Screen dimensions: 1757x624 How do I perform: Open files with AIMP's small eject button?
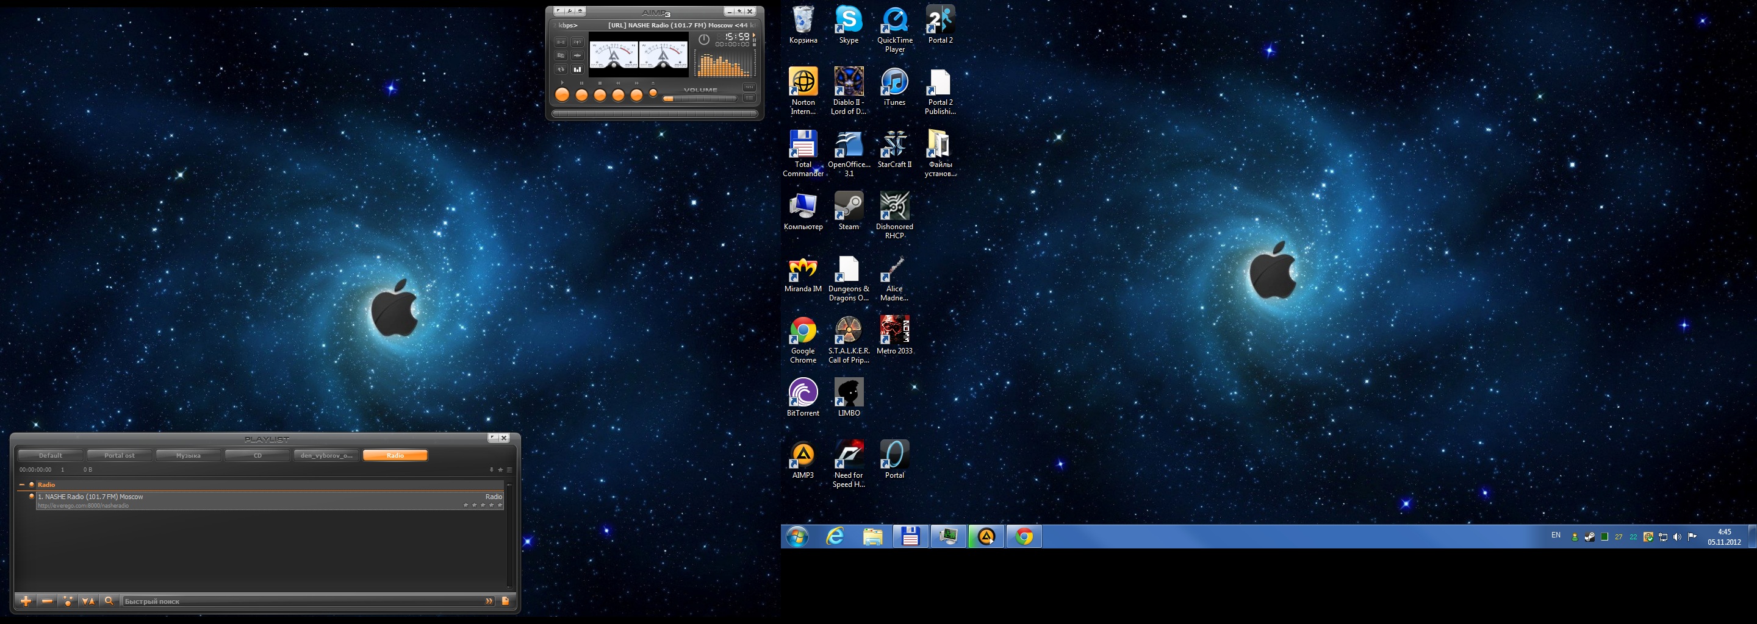point(653,93)
